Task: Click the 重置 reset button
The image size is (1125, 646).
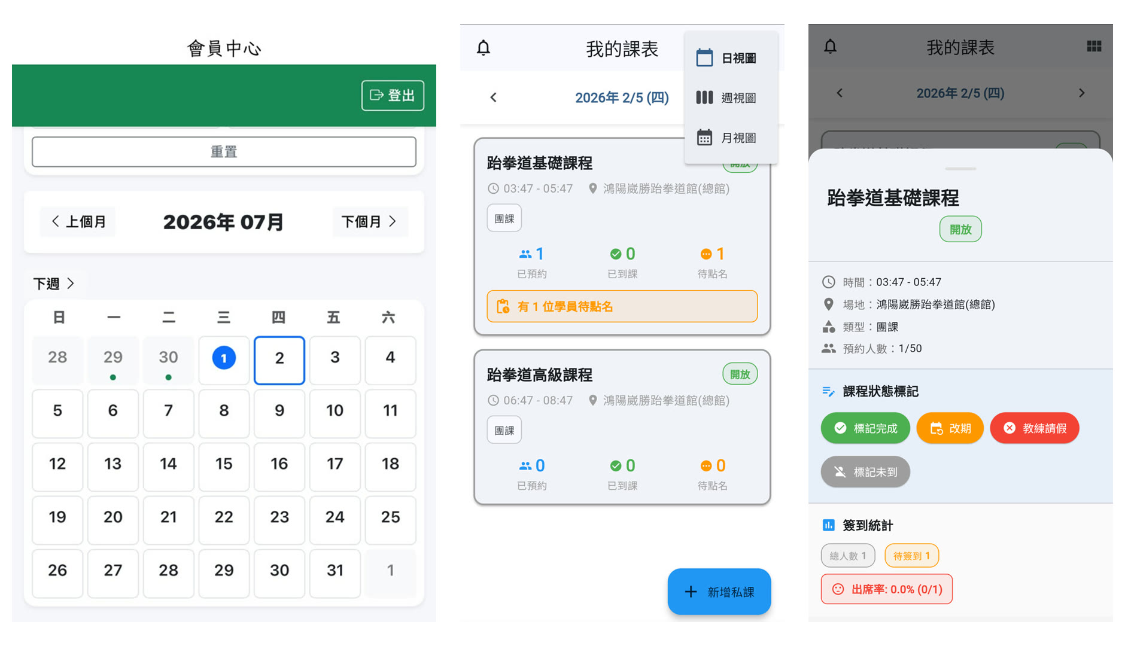Action: point(224,152)
